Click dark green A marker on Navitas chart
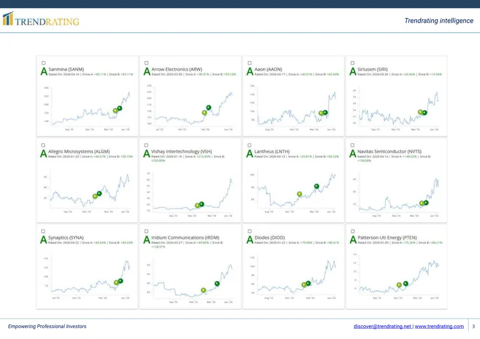Image resolution: width=480 pixels, height=339 pixels. point(426,202)
